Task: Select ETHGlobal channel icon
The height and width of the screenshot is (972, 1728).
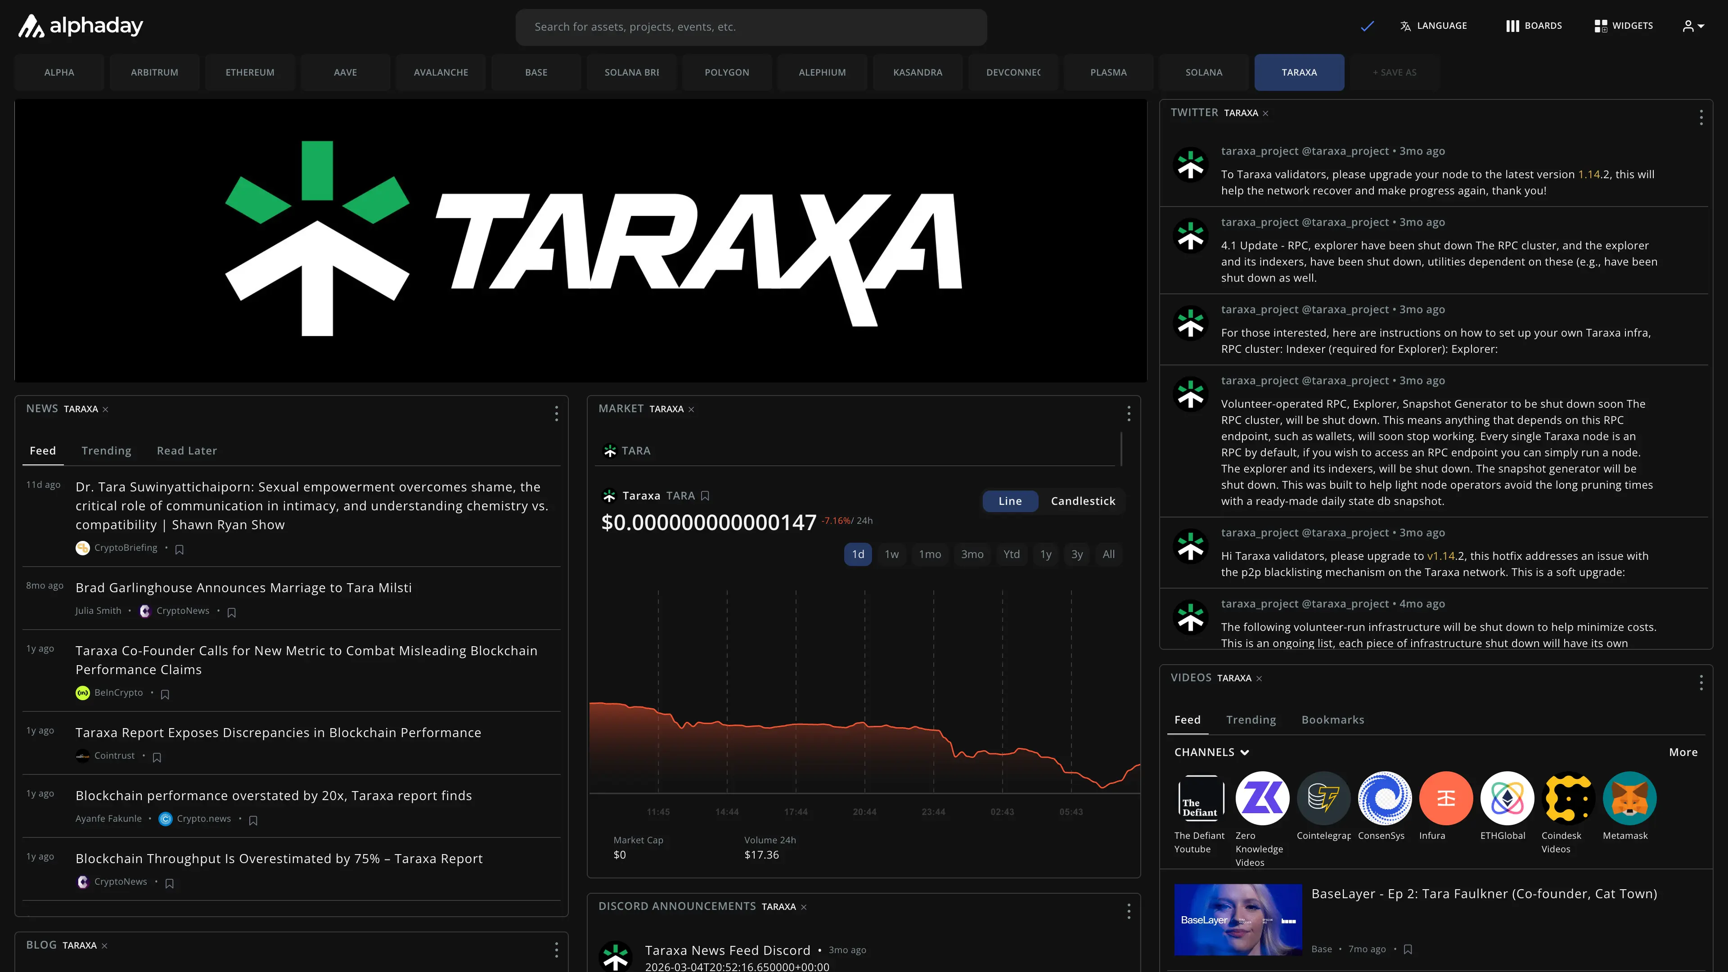Action: (x=1507, y=798)
